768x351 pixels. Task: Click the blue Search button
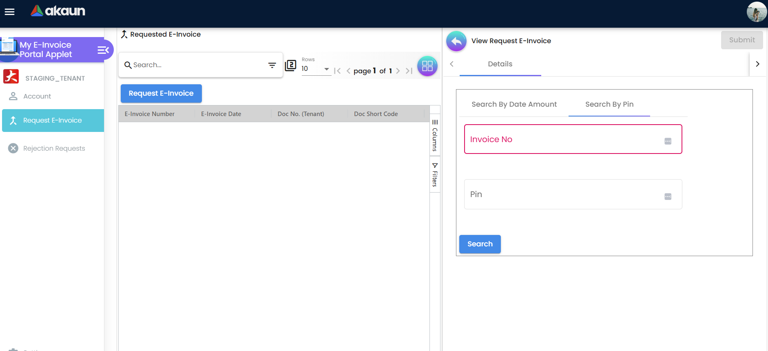(x=480, y=244)
